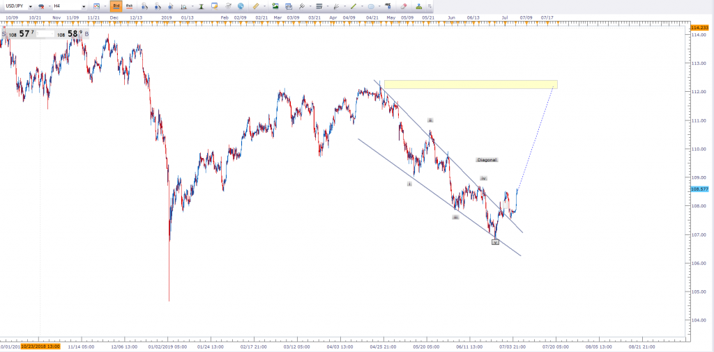Screen dimensions: 714x352
Task: Toggle the Ask price display
Action: pos(130,6)
